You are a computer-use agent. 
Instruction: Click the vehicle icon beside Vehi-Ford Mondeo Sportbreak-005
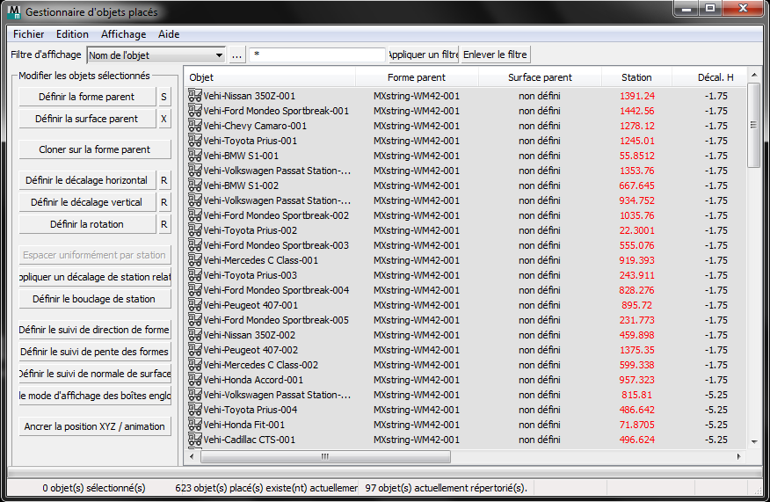point(195,319)
